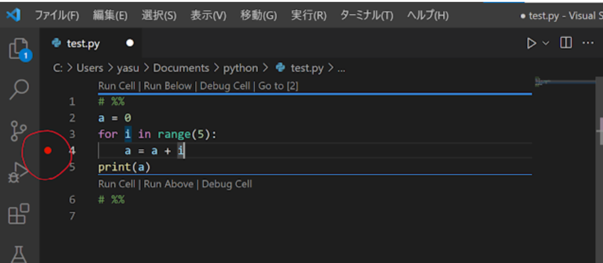The width and height of the screenshot is (603, 263).
Task: Open the Testing flask view
Action: coord(19,254)
